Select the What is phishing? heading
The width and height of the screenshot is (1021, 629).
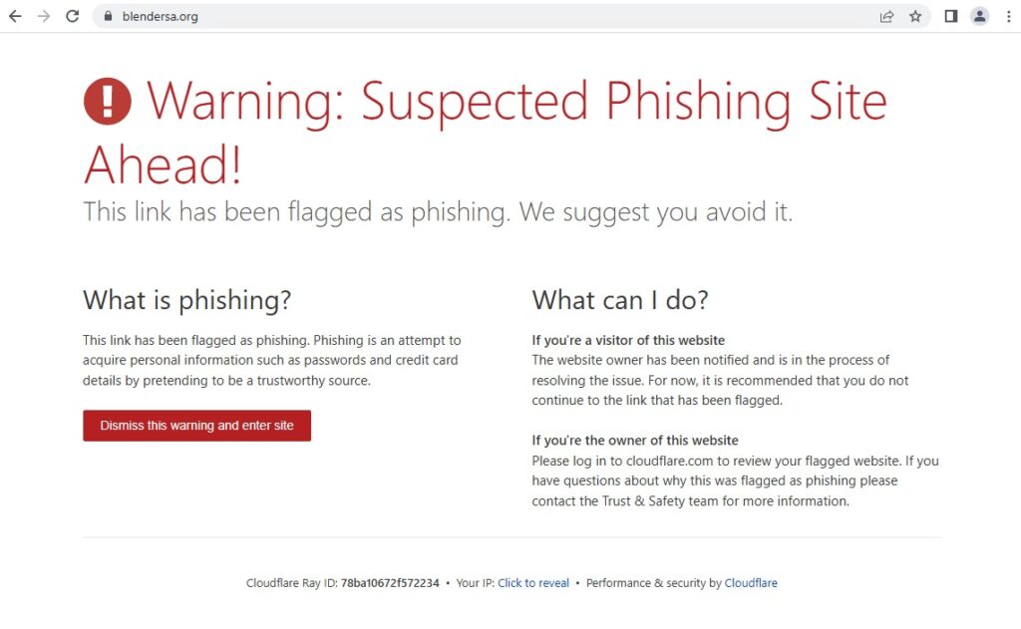tap(187, 299)
